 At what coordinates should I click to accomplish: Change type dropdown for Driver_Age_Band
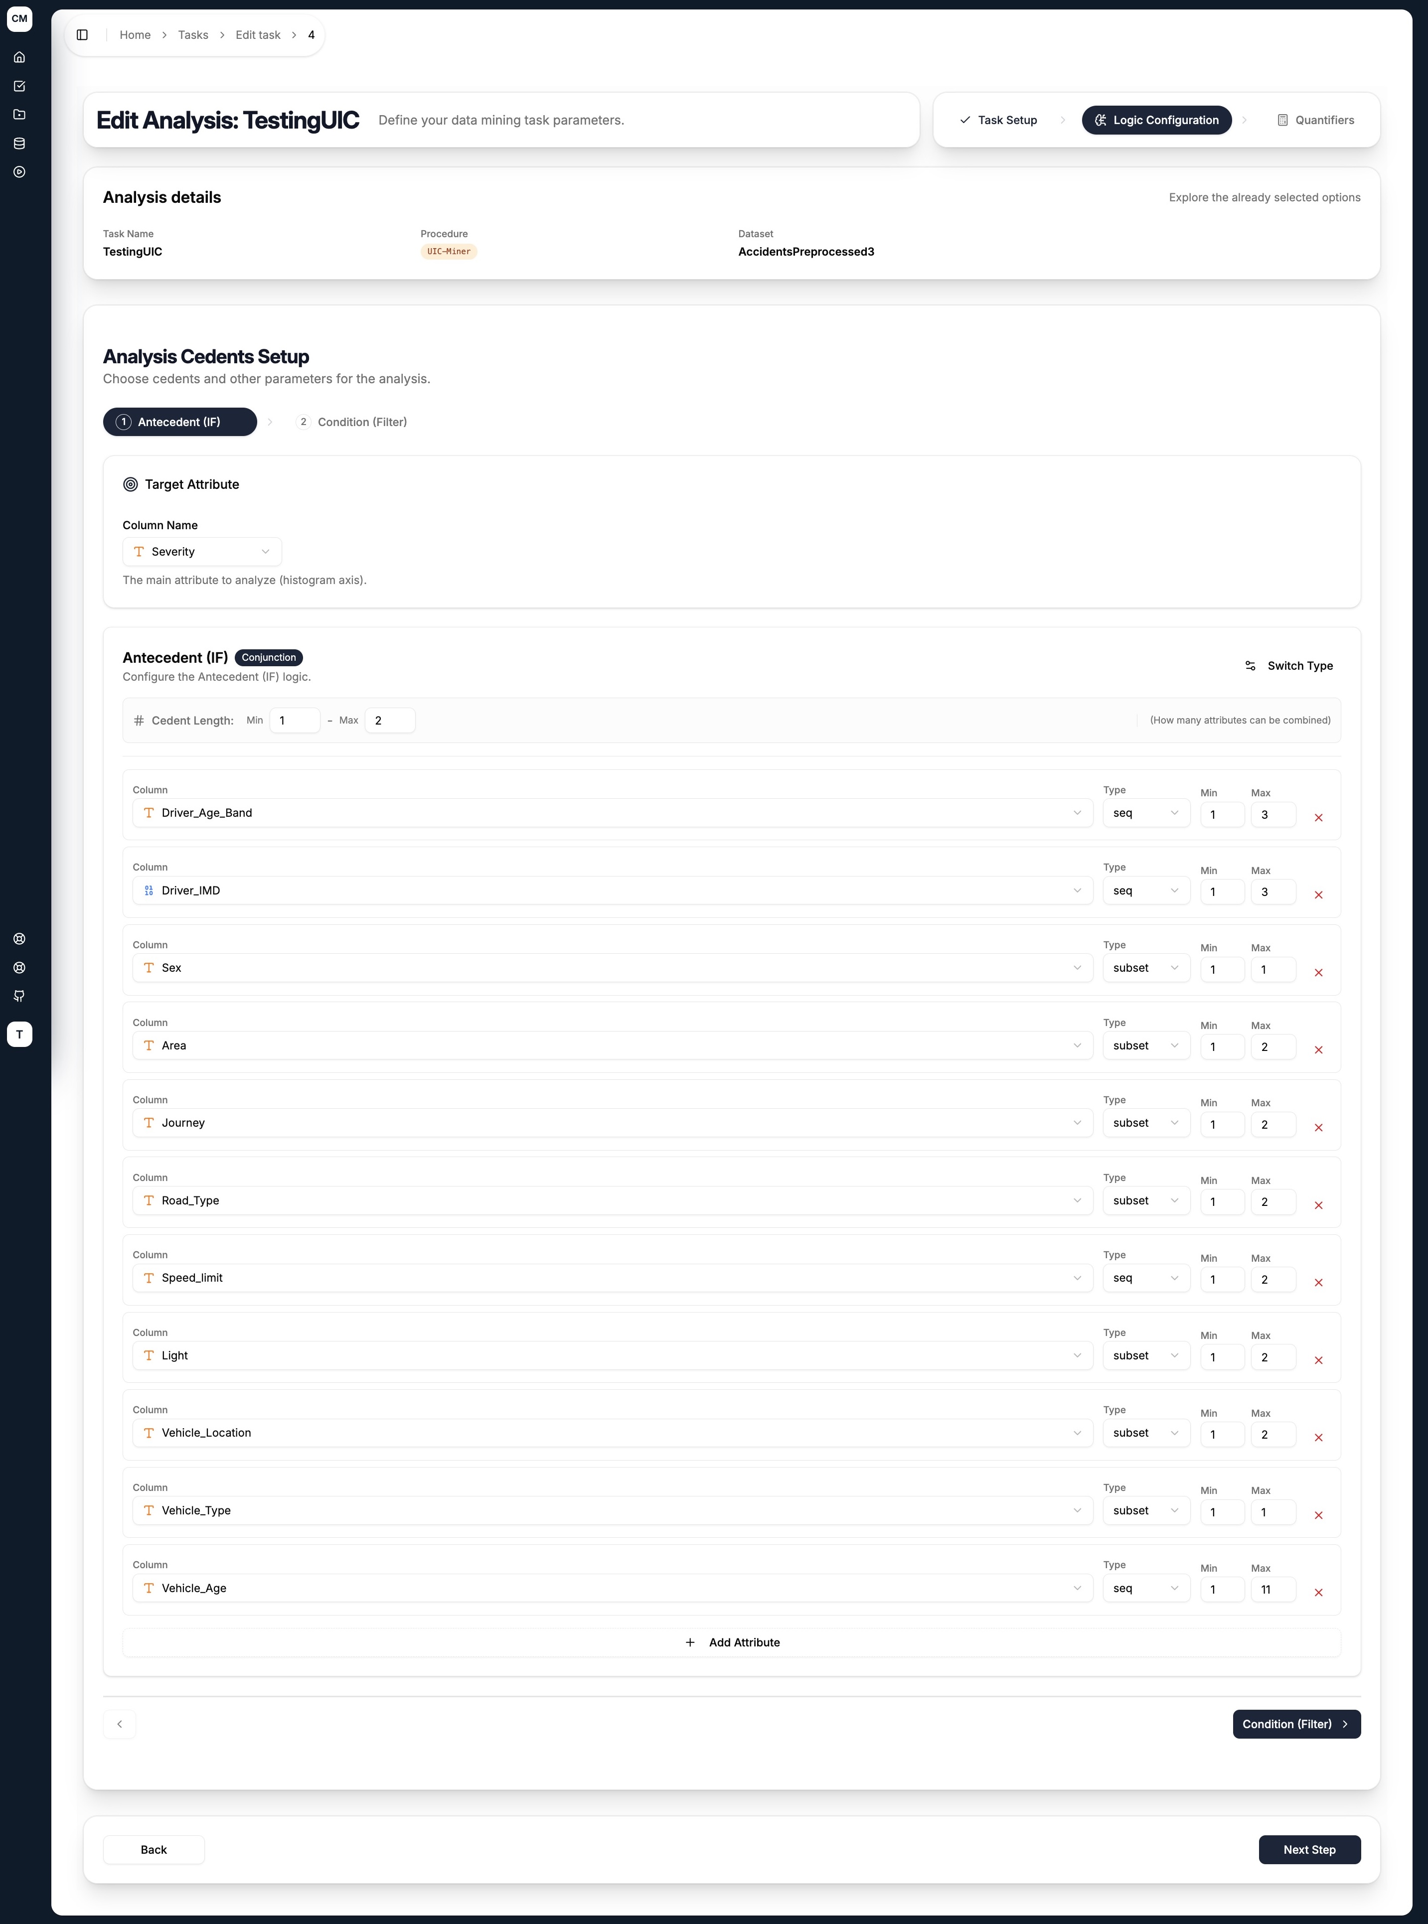click(x=1146, y=813)
